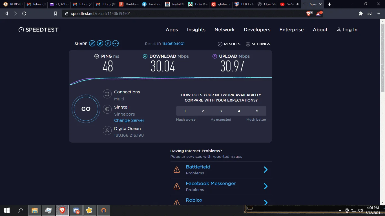Open the RESULTS page
The width and height of the screenshot is (385, 216).
click(x=229, y=44)
